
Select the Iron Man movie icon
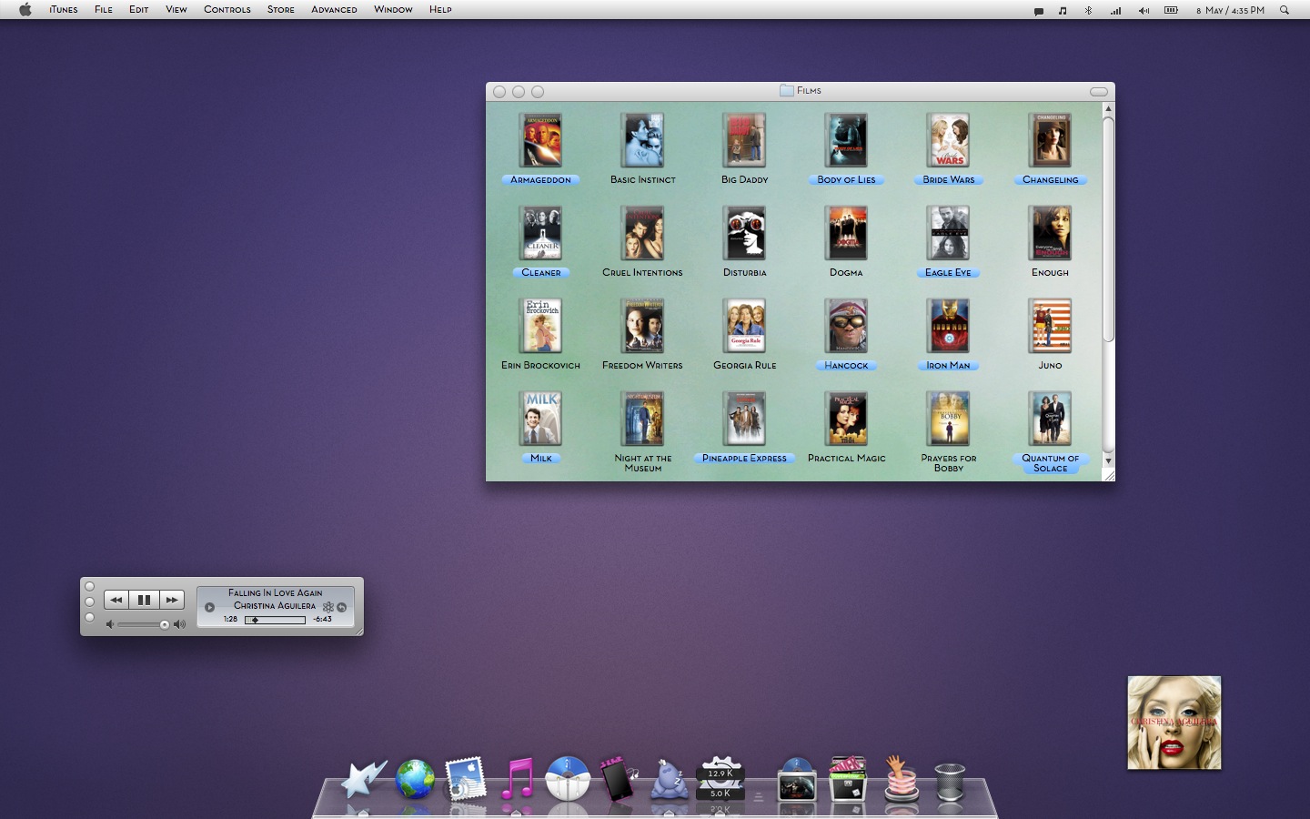coord(949,326)
